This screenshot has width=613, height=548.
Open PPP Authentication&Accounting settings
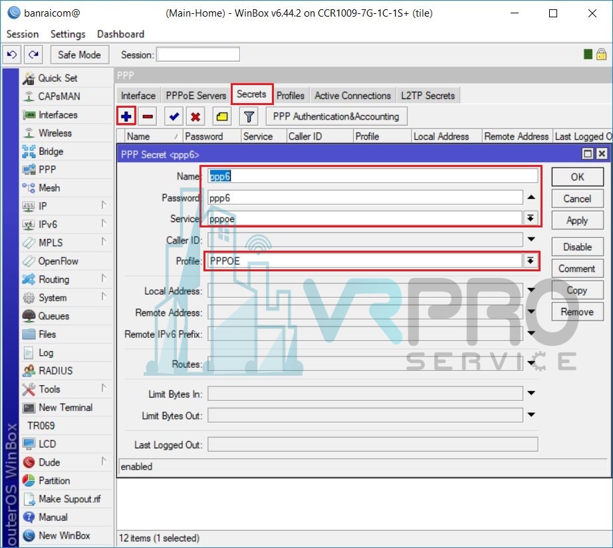(x=336, y=116)
